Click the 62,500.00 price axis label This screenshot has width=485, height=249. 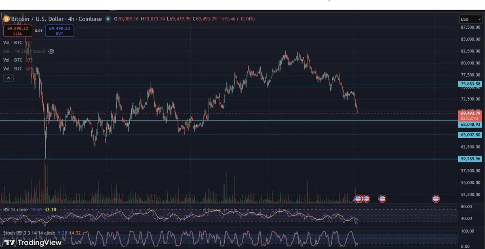click(x=471, y=147)
